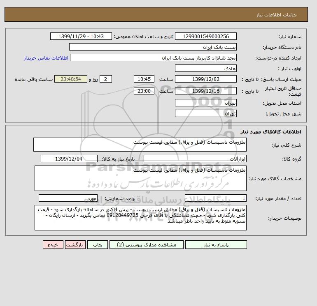Click the بازگشت back button
317x306 pixels.
pos(75,245)
